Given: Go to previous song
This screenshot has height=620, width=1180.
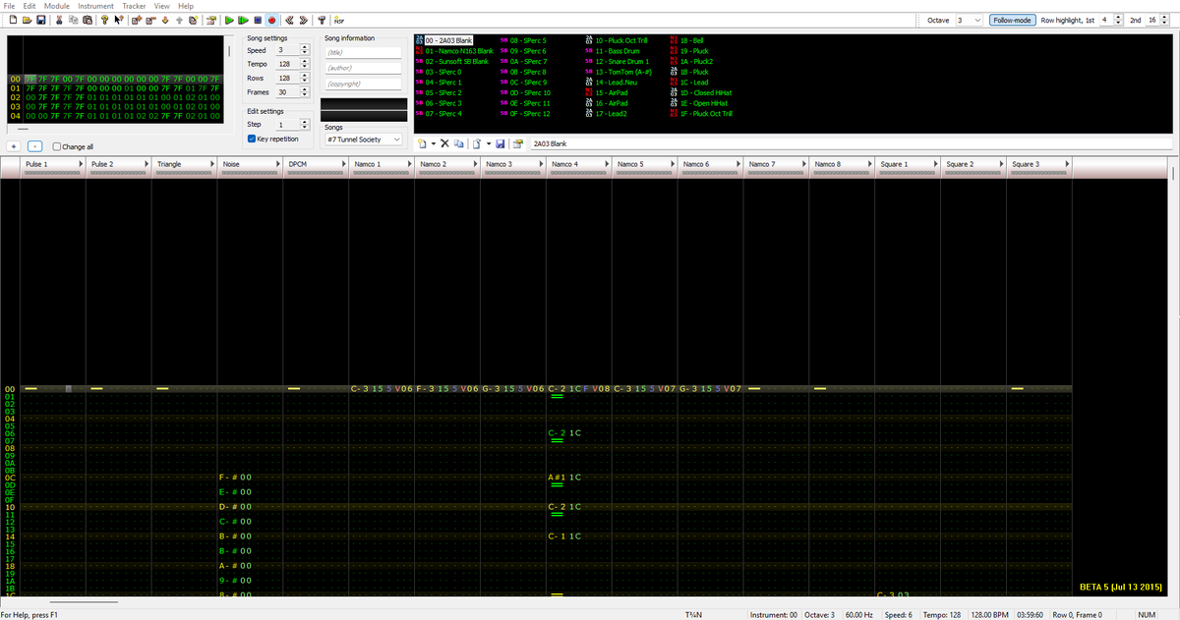Looking at the screenshot, I should (289, 20).
